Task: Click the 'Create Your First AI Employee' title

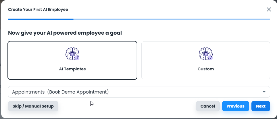Action: coord(38,9)
